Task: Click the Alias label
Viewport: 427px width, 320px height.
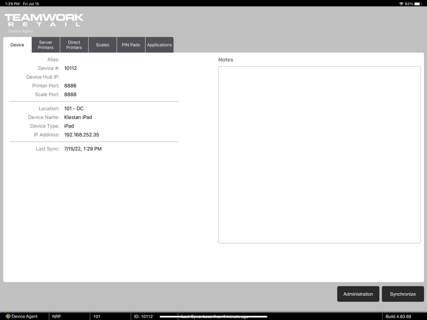Action: 53,60
